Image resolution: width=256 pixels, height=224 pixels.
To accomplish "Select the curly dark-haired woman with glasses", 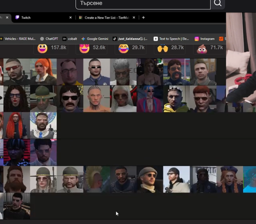I will click(17, 98).
